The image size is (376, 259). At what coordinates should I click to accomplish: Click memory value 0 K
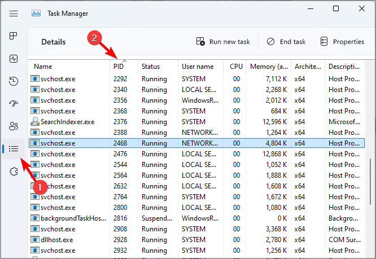[x=282, y=218]
